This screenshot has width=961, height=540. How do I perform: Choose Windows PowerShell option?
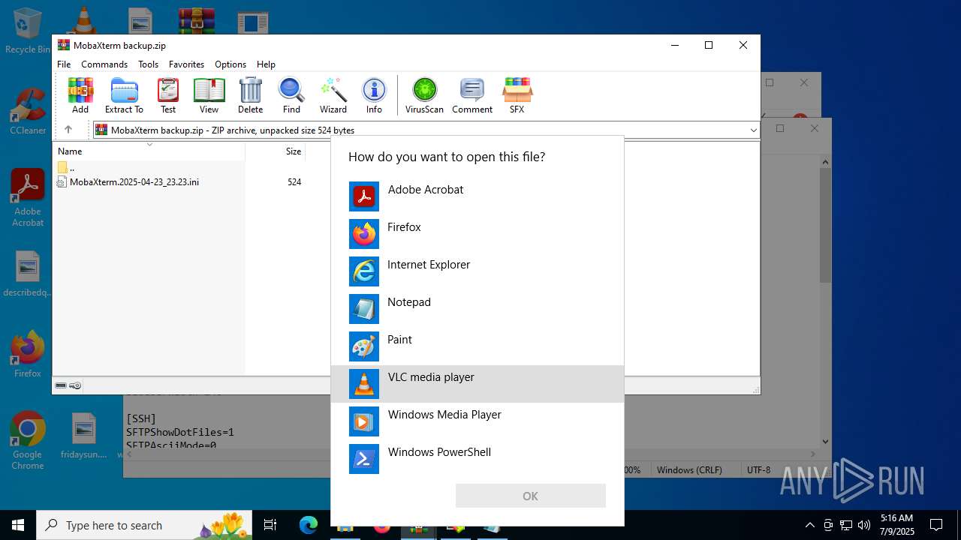pyautogui.click(x=477, y=459)
